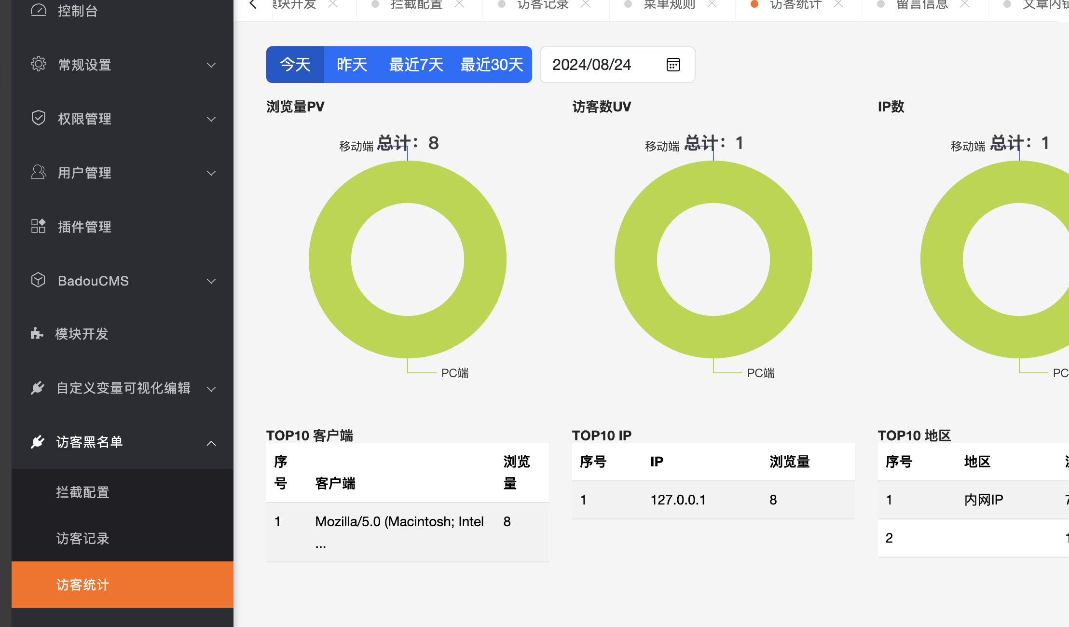
Task: Select the 最近30天 filter option
Action: (492, 65)
